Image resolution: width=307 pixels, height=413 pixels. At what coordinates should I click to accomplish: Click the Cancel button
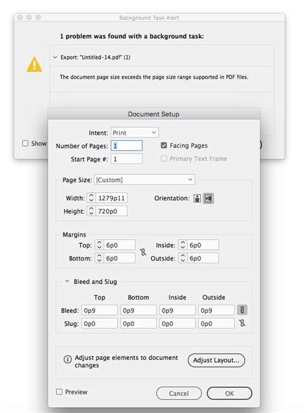click(x=179, y=394)
